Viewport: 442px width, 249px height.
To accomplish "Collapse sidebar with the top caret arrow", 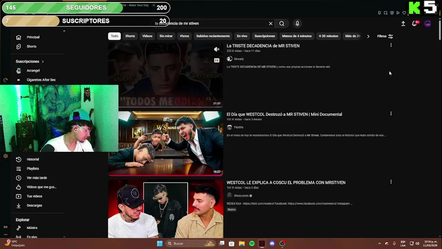I will tap(64, 31).
